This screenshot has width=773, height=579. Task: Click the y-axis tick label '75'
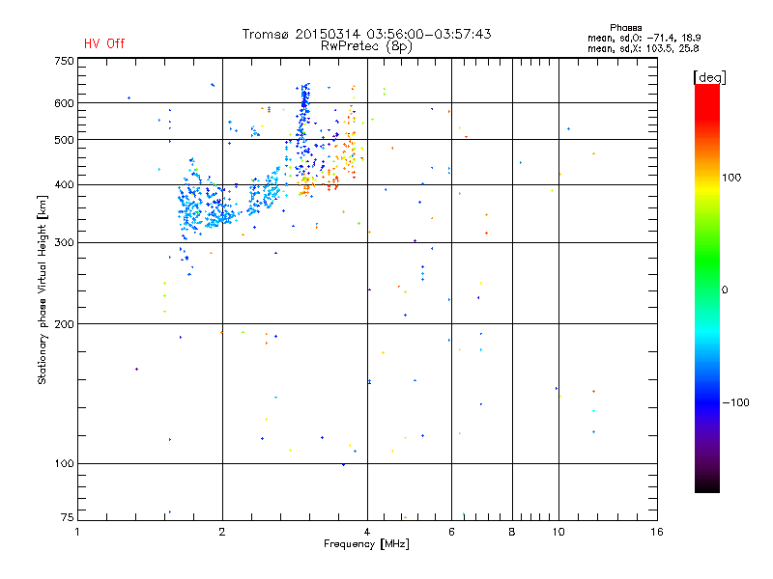pyautogui.click(x=68, y=517)
